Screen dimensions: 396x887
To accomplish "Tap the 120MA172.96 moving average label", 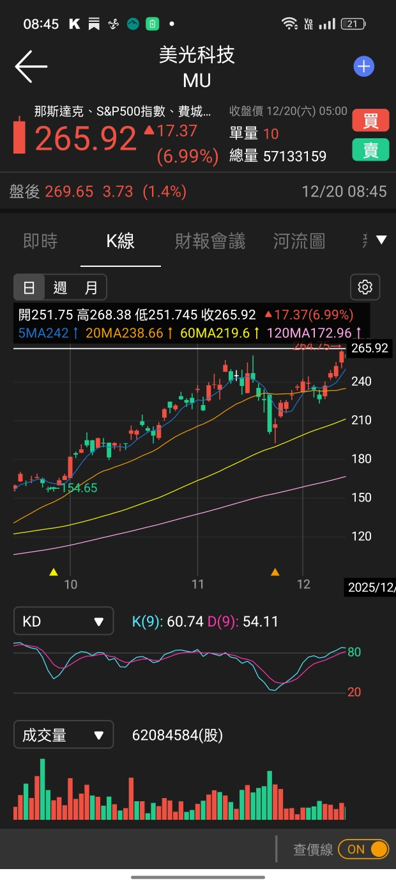I will coord(314,333).
